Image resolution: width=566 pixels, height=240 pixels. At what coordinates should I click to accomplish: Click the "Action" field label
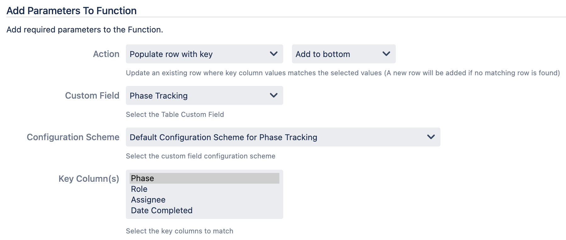click(106, 54)
